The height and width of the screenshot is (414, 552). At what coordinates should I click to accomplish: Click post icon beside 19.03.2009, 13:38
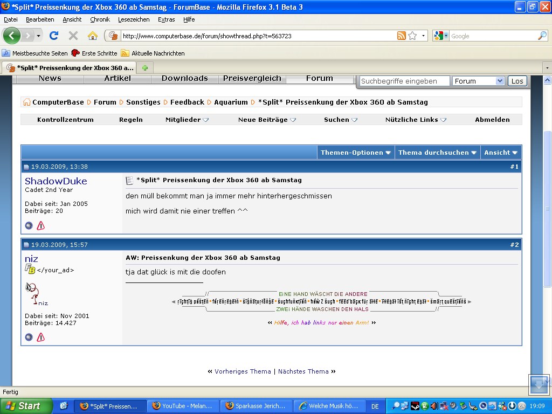click(26, 167)
